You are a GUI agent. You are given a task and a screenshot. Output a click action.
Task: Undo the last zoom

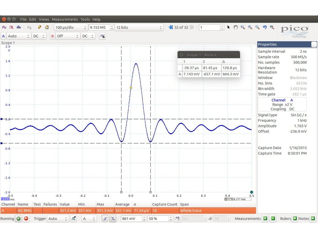pyautogui.click(x=265, y=27)
